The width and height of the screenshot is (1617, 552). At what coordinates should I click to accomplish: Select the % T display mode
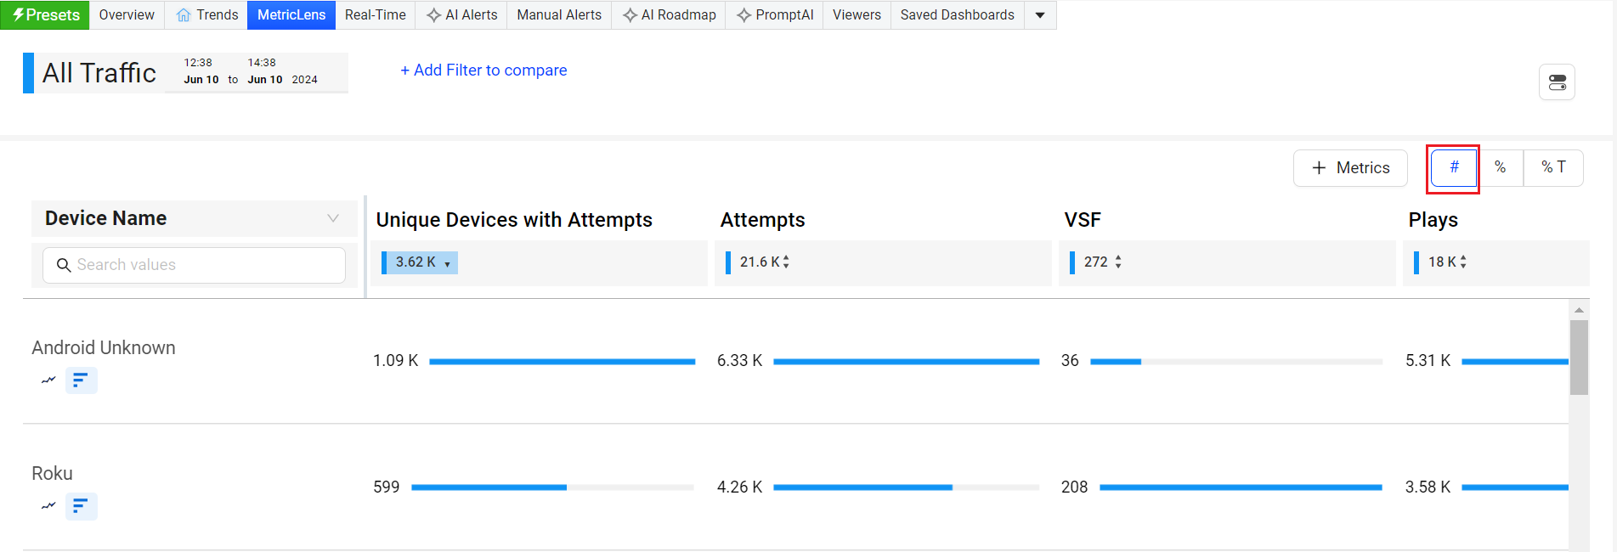1553,168
